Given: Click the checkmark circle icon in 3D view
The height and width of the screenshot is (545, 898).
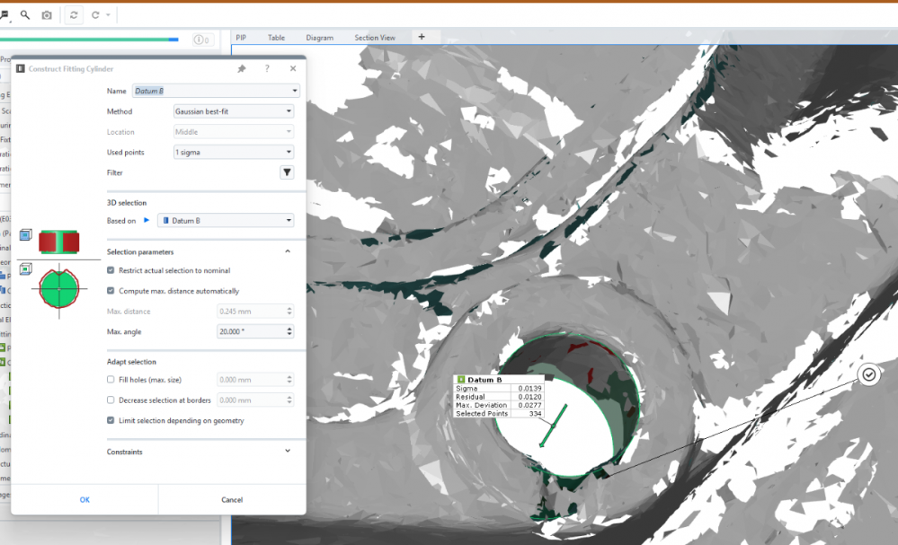Looking at the screenshot, I should (x=869, y=374).
